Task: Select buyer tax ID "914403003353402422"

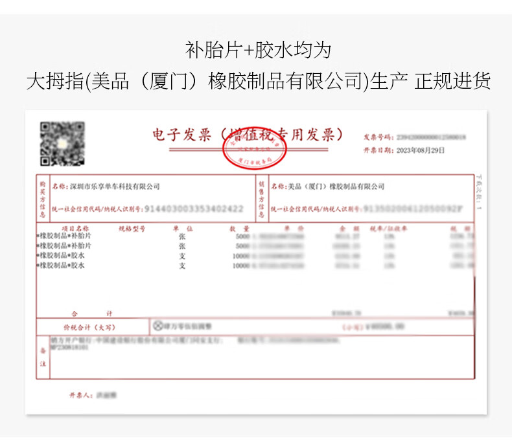Action: coord(194,209)
